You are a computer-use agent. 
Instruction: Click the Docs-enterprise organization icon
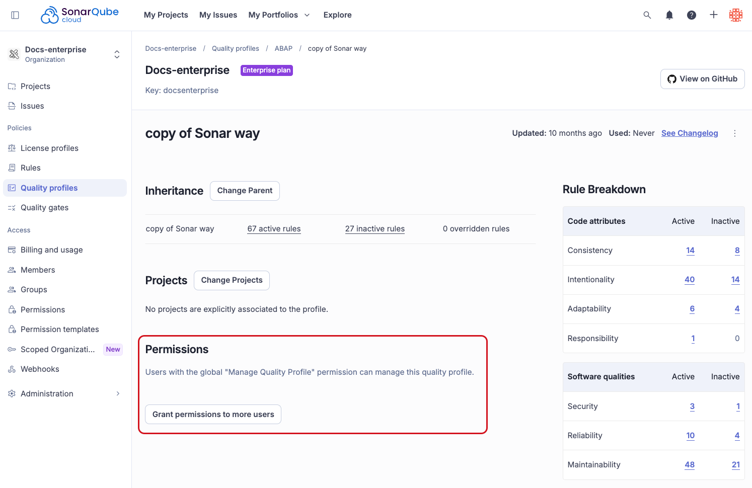(14, 54)
